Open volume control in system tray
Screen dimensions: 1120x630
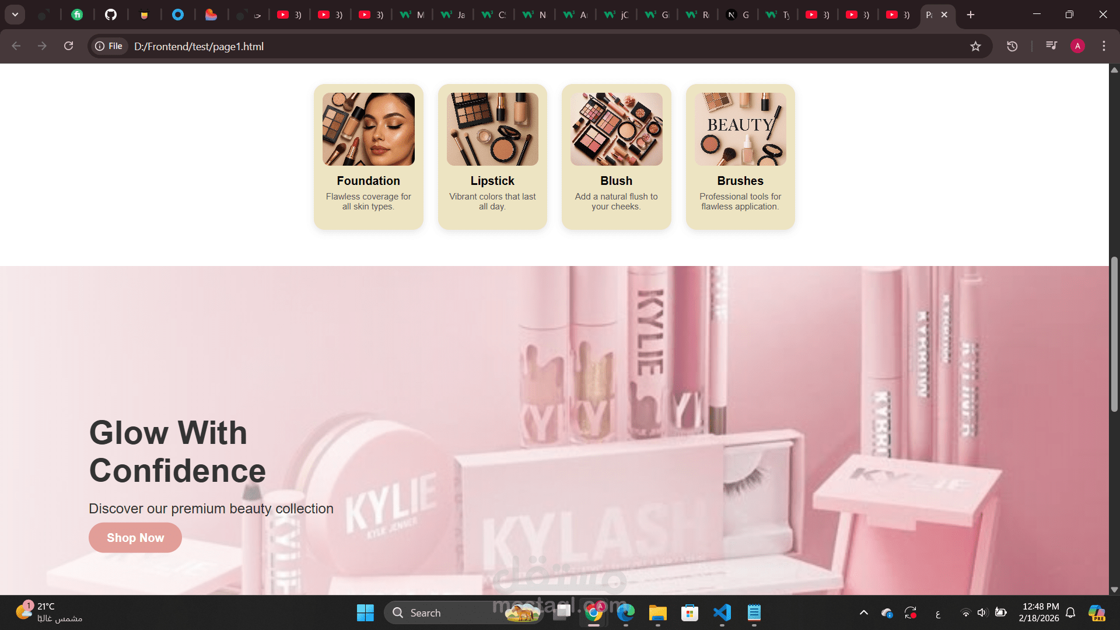tap(982, 612)
